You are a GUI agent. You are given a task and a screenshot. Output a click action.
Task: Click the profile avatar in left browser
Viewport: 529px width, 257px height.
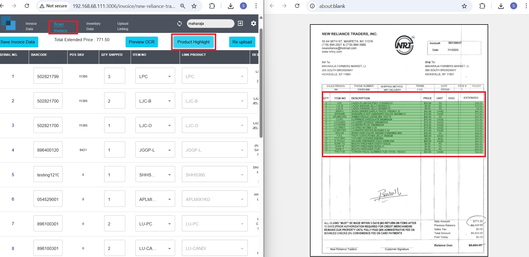coord(244,6)
